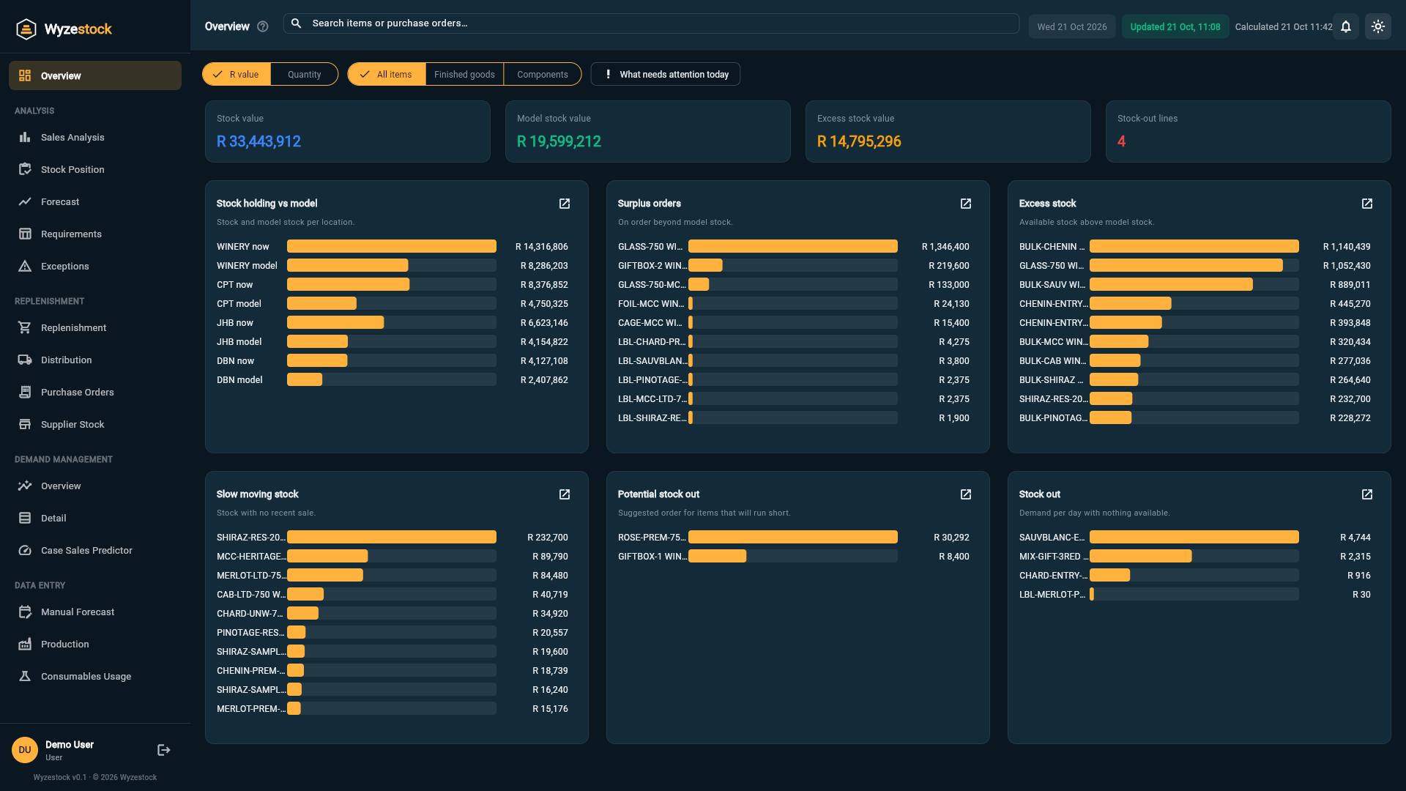Filter by Finished goods
Image resolution: width=1406 pixels, height=791 pixels.
464,74
